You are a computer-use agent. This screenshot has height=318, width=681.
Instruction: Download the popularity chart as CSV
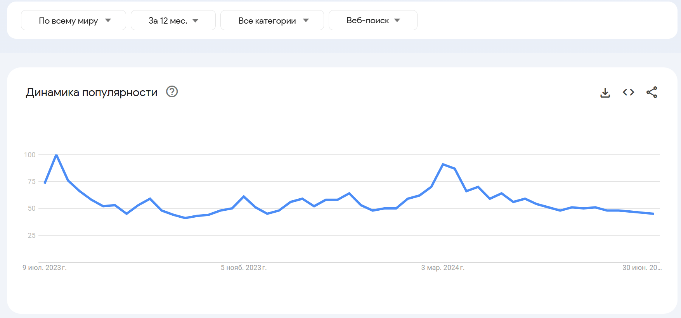[605, 93]
